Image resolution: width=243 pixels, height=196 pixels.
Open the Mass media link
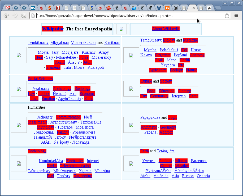coord(37,122)
